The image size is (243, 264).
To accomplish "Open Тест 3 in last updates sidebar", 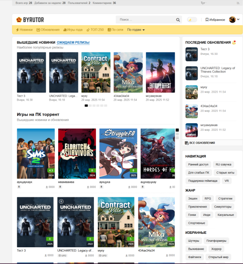I will point(205,49).
